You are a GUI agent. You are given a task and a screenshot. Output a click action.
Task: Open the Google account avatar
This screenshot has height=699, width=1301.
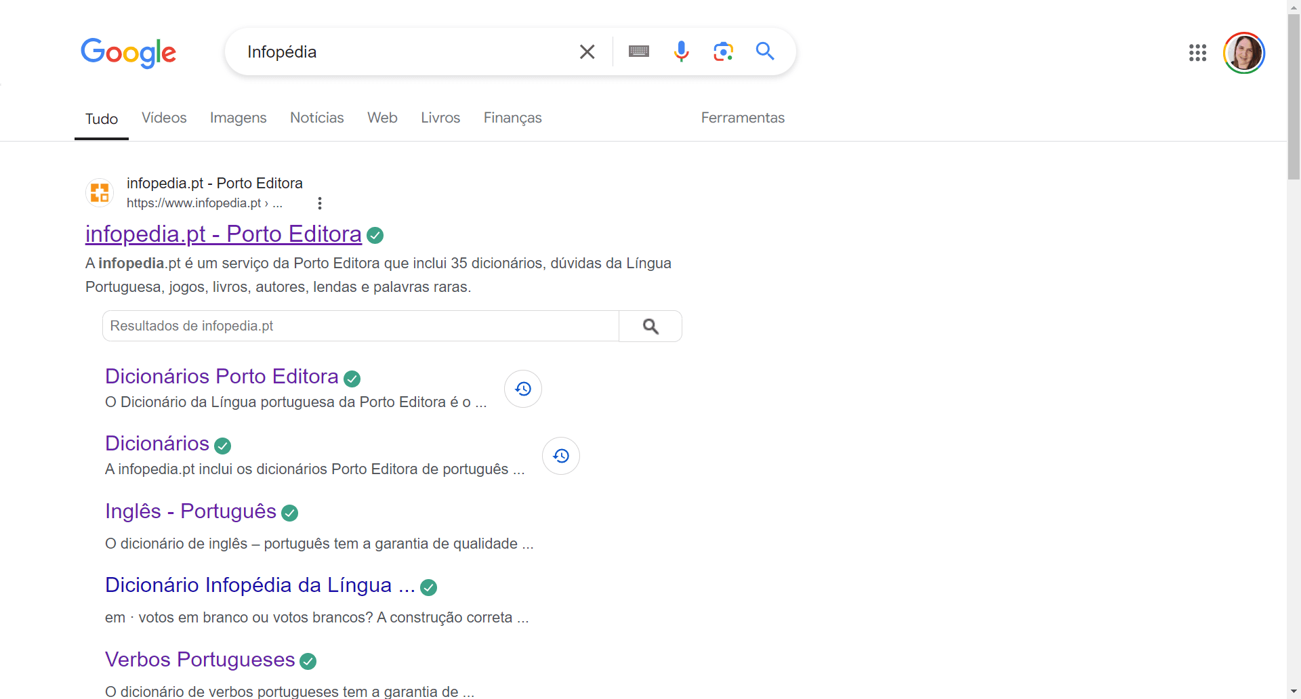1244,53
